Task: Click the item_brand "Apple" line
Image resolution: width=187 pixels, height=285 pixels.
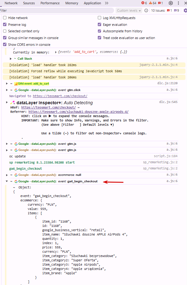Action: [x=59, y=273]
